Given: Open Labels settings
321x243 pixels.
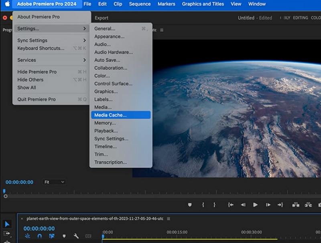Looking at the screenshot, I should click(121, 99).
